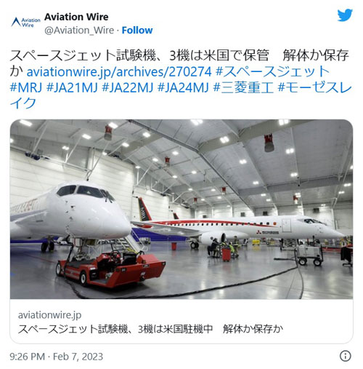The width and height of the screenshot is (363, 369).
Task: Open the 9:26 PM tweet timestamp
Action: coord(28,357)
